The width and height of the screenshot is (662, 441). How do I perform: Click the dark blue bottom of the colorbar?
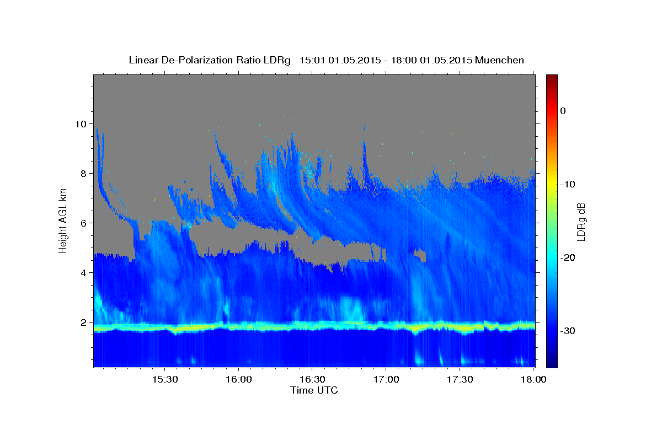tap(552, 363)
